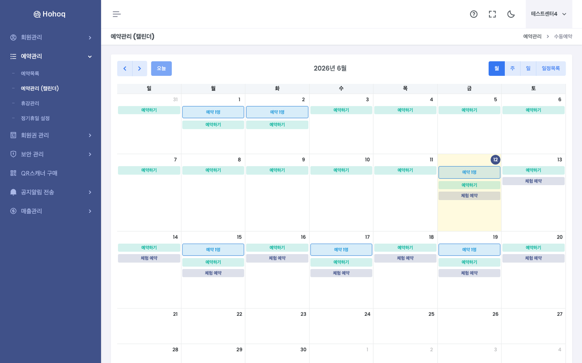The image size is (582, 363).
Task: Toggle the sidebar hamburger menu
Action: 117,14
